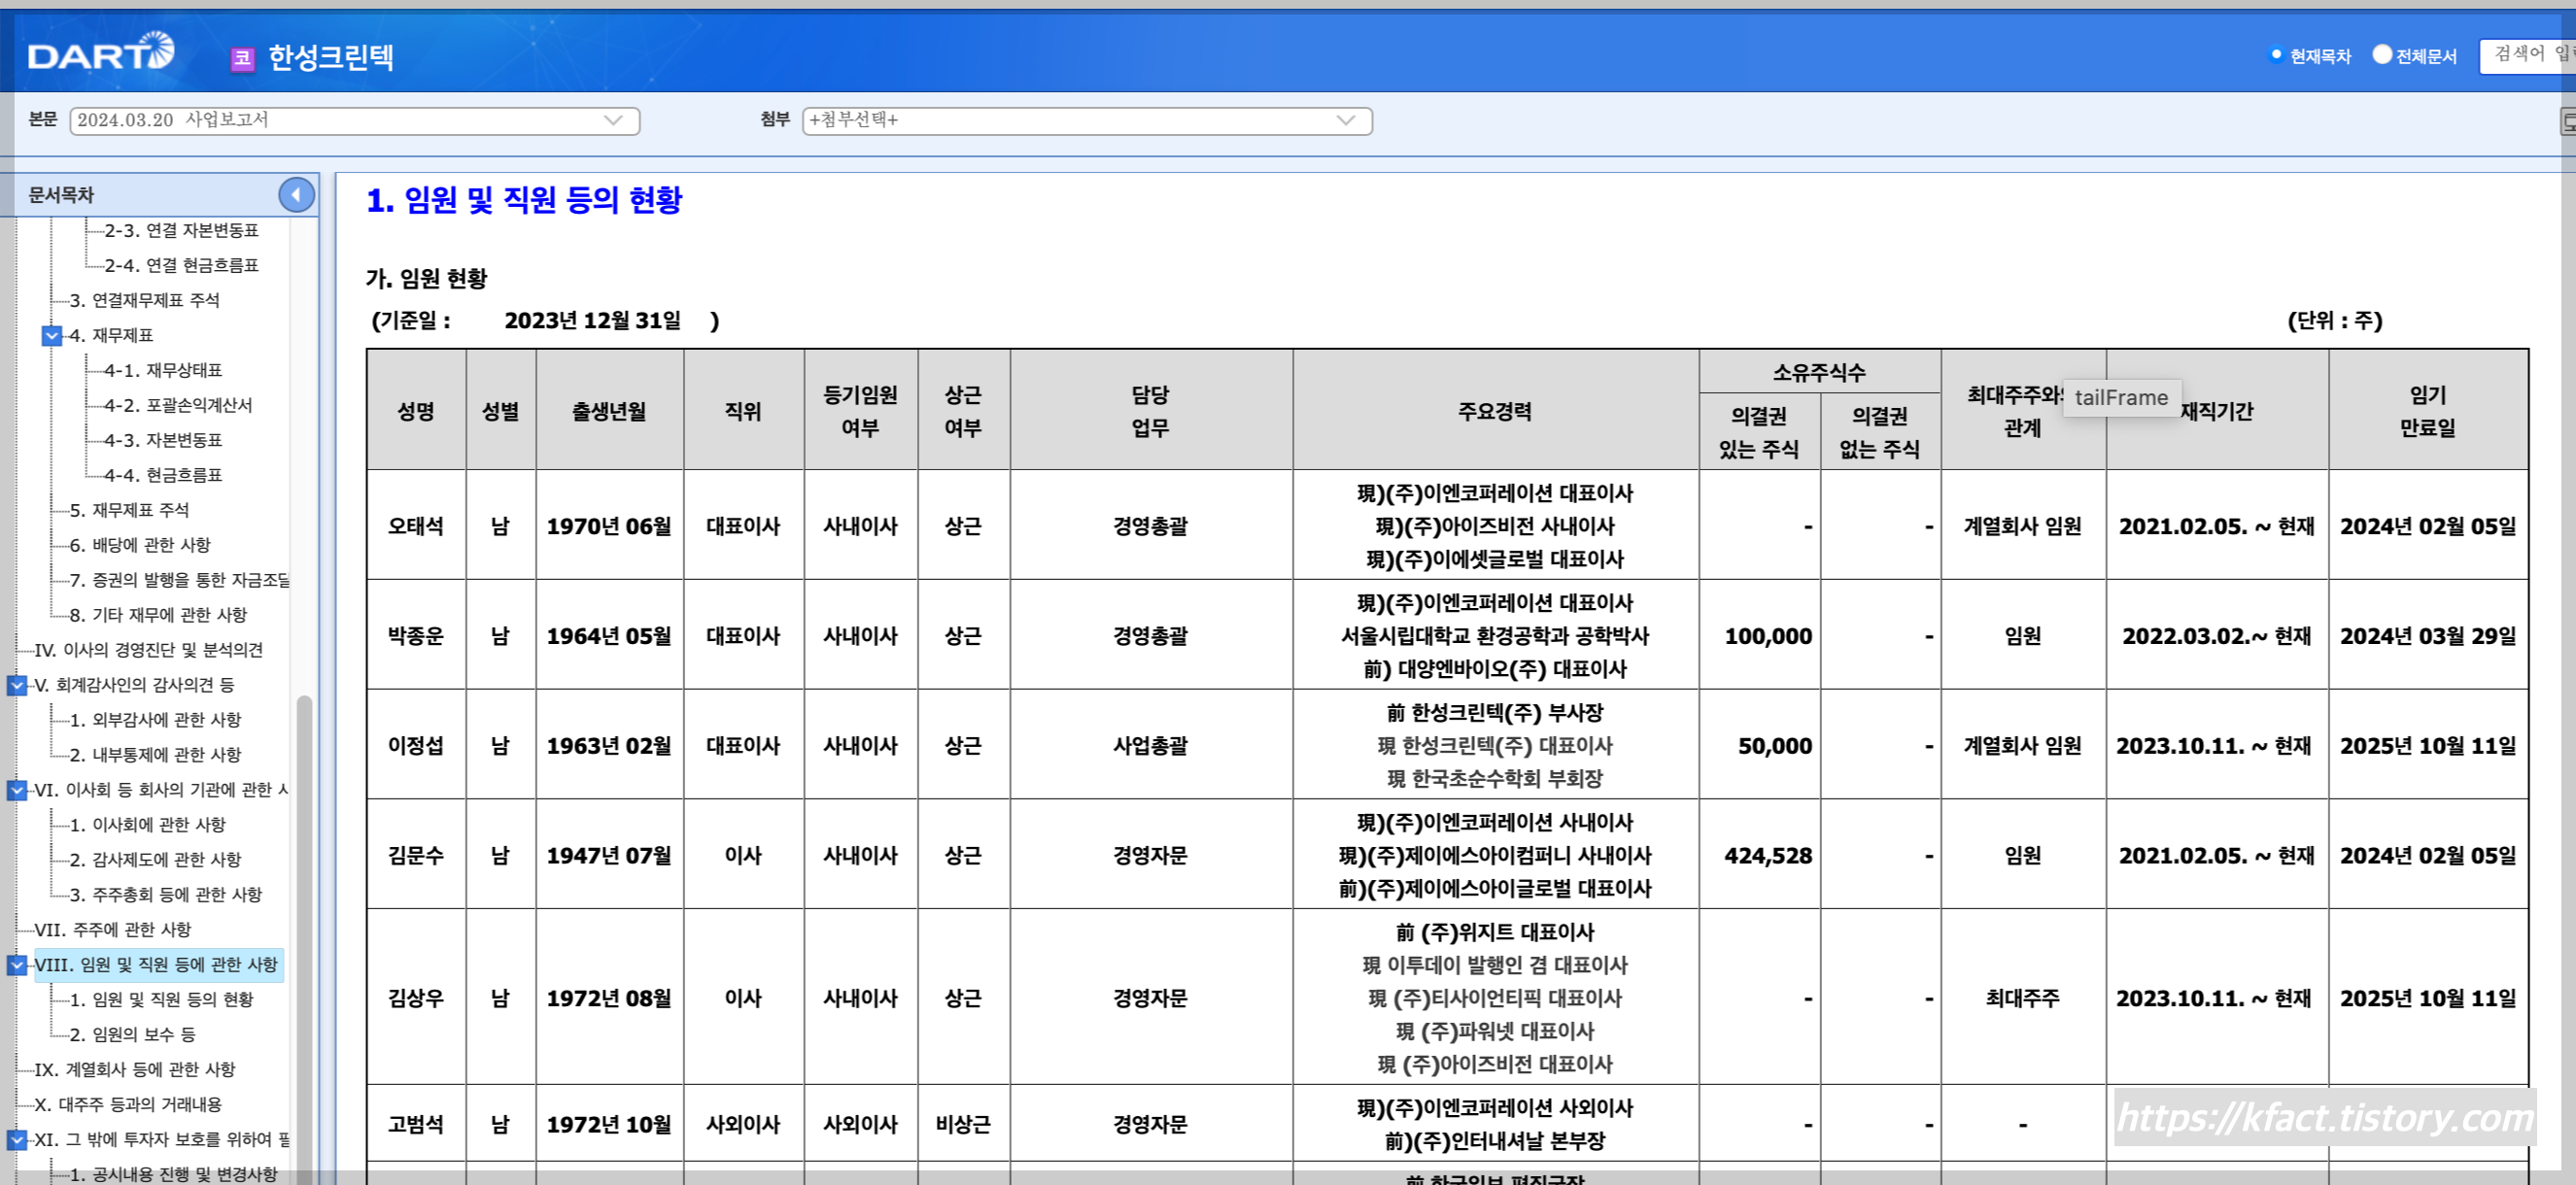Viewport: 2576px width, 1185px height.
Task: Collapse the 'VI. 이사회 등 회사의 기관' node
Action: click(x=17, y=790)
